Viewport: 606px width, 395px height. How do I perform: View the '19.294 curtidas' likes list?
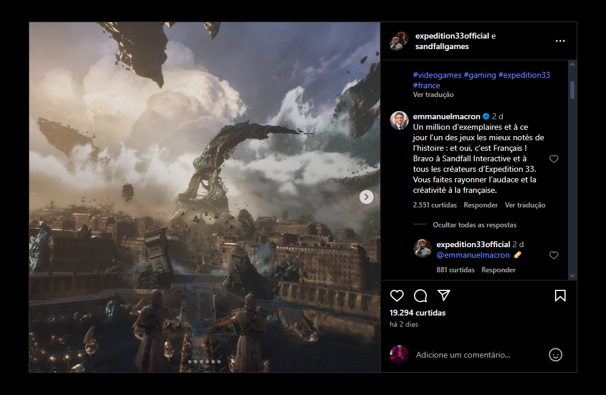[x=417, y=313]
